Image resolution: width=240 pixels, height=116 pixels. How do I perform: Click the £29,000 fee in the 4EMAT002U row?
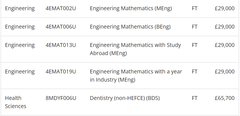tap(224, 8)
